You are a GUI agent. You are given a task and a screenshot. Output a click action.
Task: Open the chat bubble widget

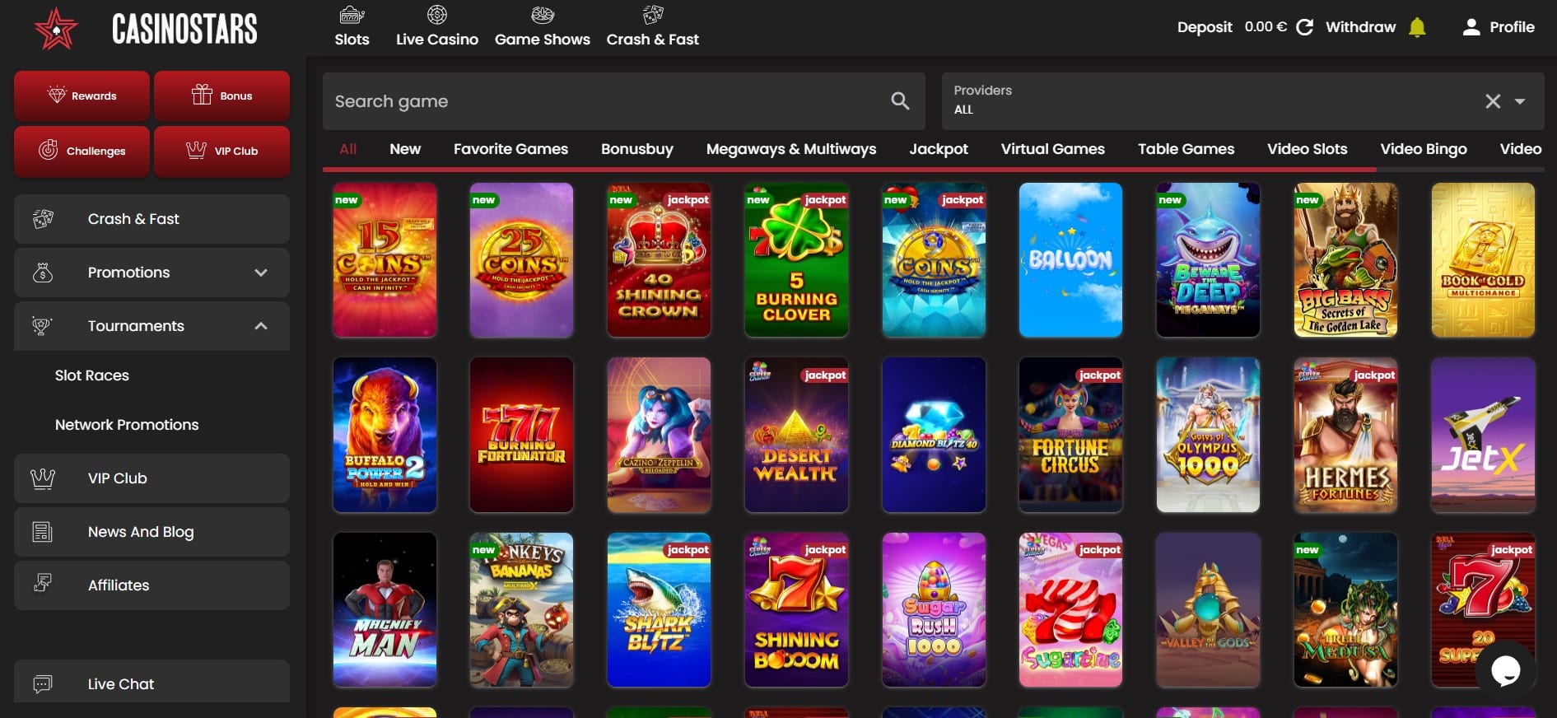point(1505,670)
